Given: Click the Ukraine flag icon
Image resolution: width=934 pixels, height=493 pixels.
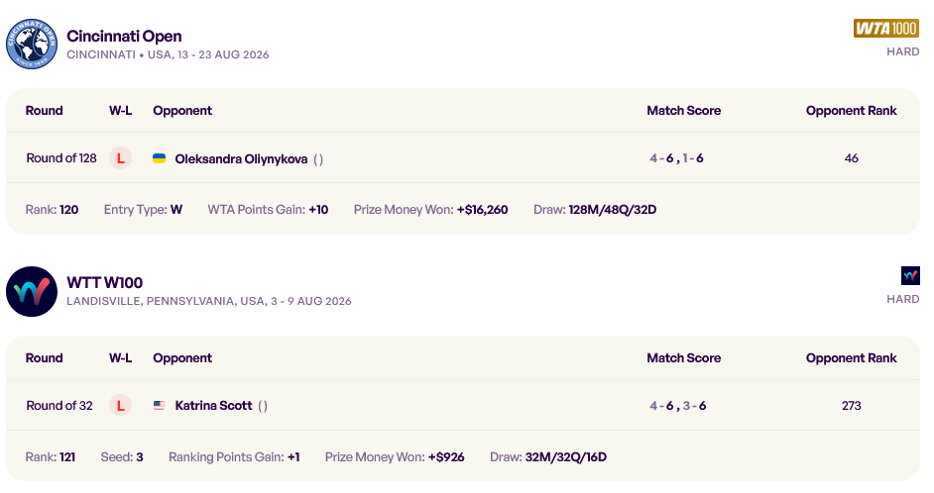Looking at the screenshot, I should pos(159,158).
